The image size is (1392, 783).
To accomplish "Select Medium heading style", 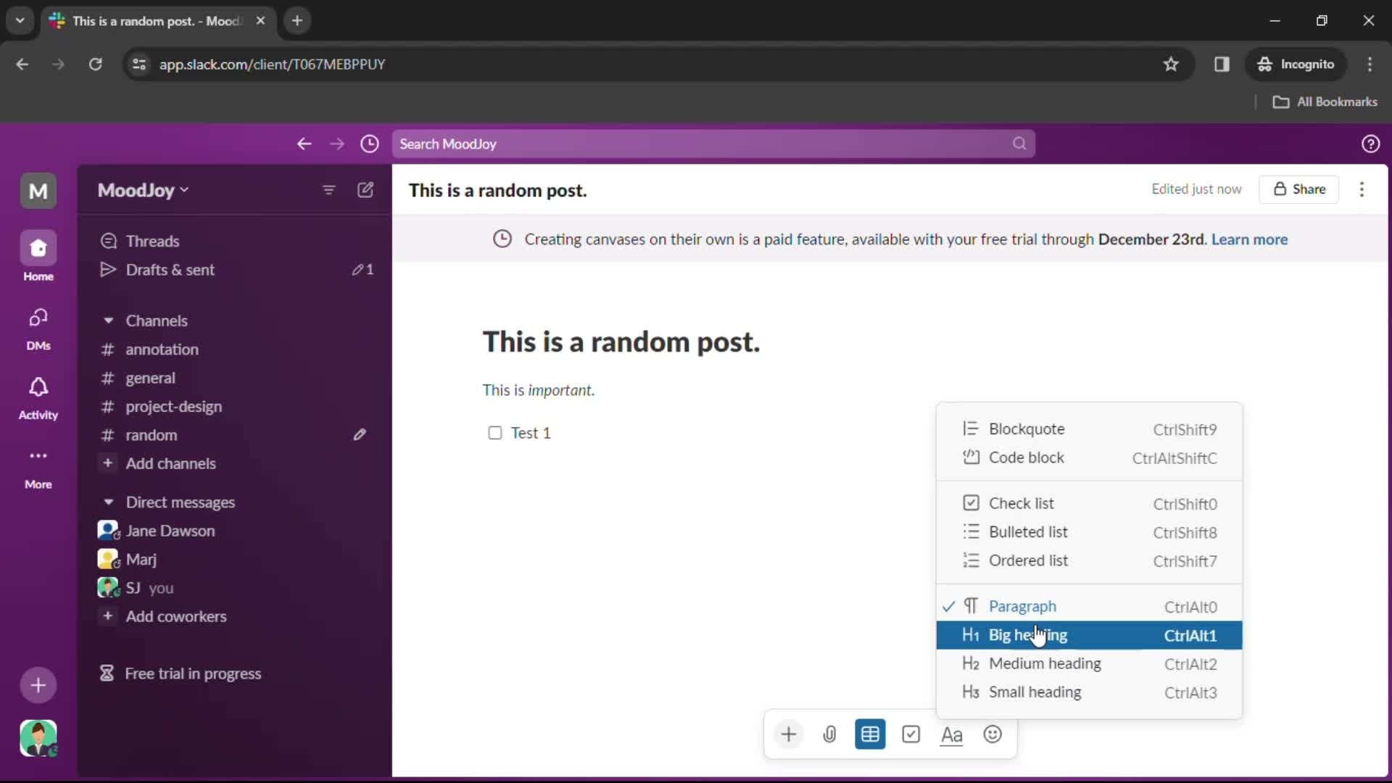I will pyautogui.click(x=1045, y=663).
